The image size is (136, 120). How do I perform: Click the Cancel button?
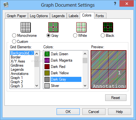point(94,111)
